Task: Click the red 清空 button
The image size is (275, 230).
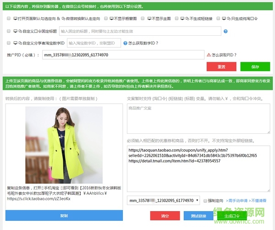Action: 165,216
